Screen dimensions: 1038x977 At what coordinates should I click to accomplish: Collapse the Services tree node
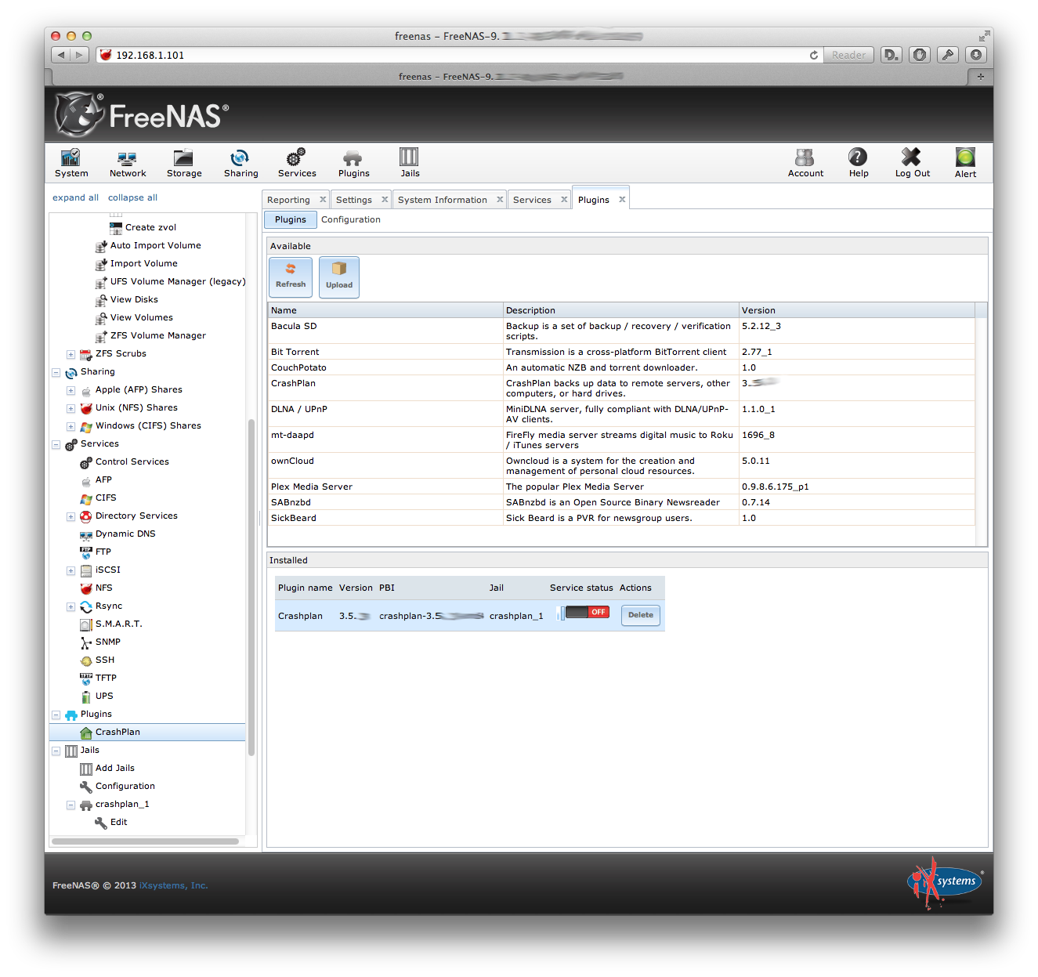(x=56, y=444)
